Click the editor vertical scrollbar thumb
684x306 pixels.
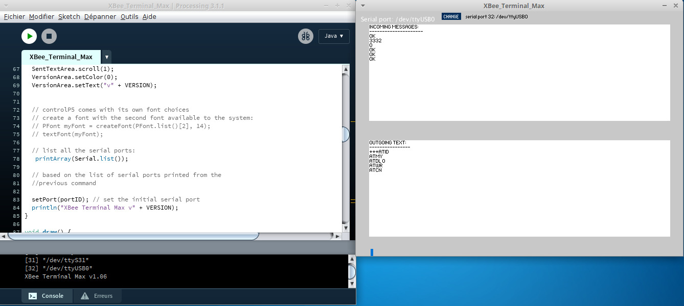(346, 134)
